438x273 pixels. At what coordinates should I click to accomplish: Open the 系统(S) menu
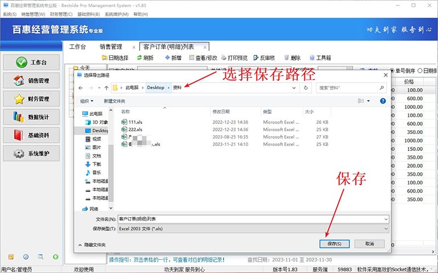pos(10,14)
